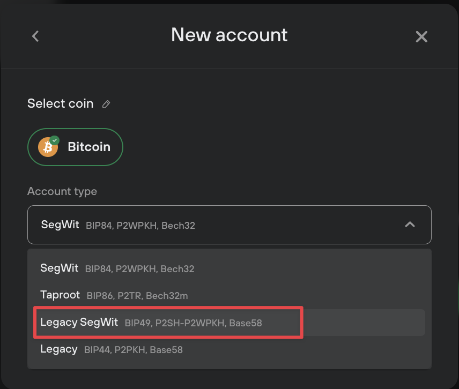This screenshot has height=389, width=459.
Task: Click the BIP44, P2PKH, Base58 description
Action: pos(134,350)
